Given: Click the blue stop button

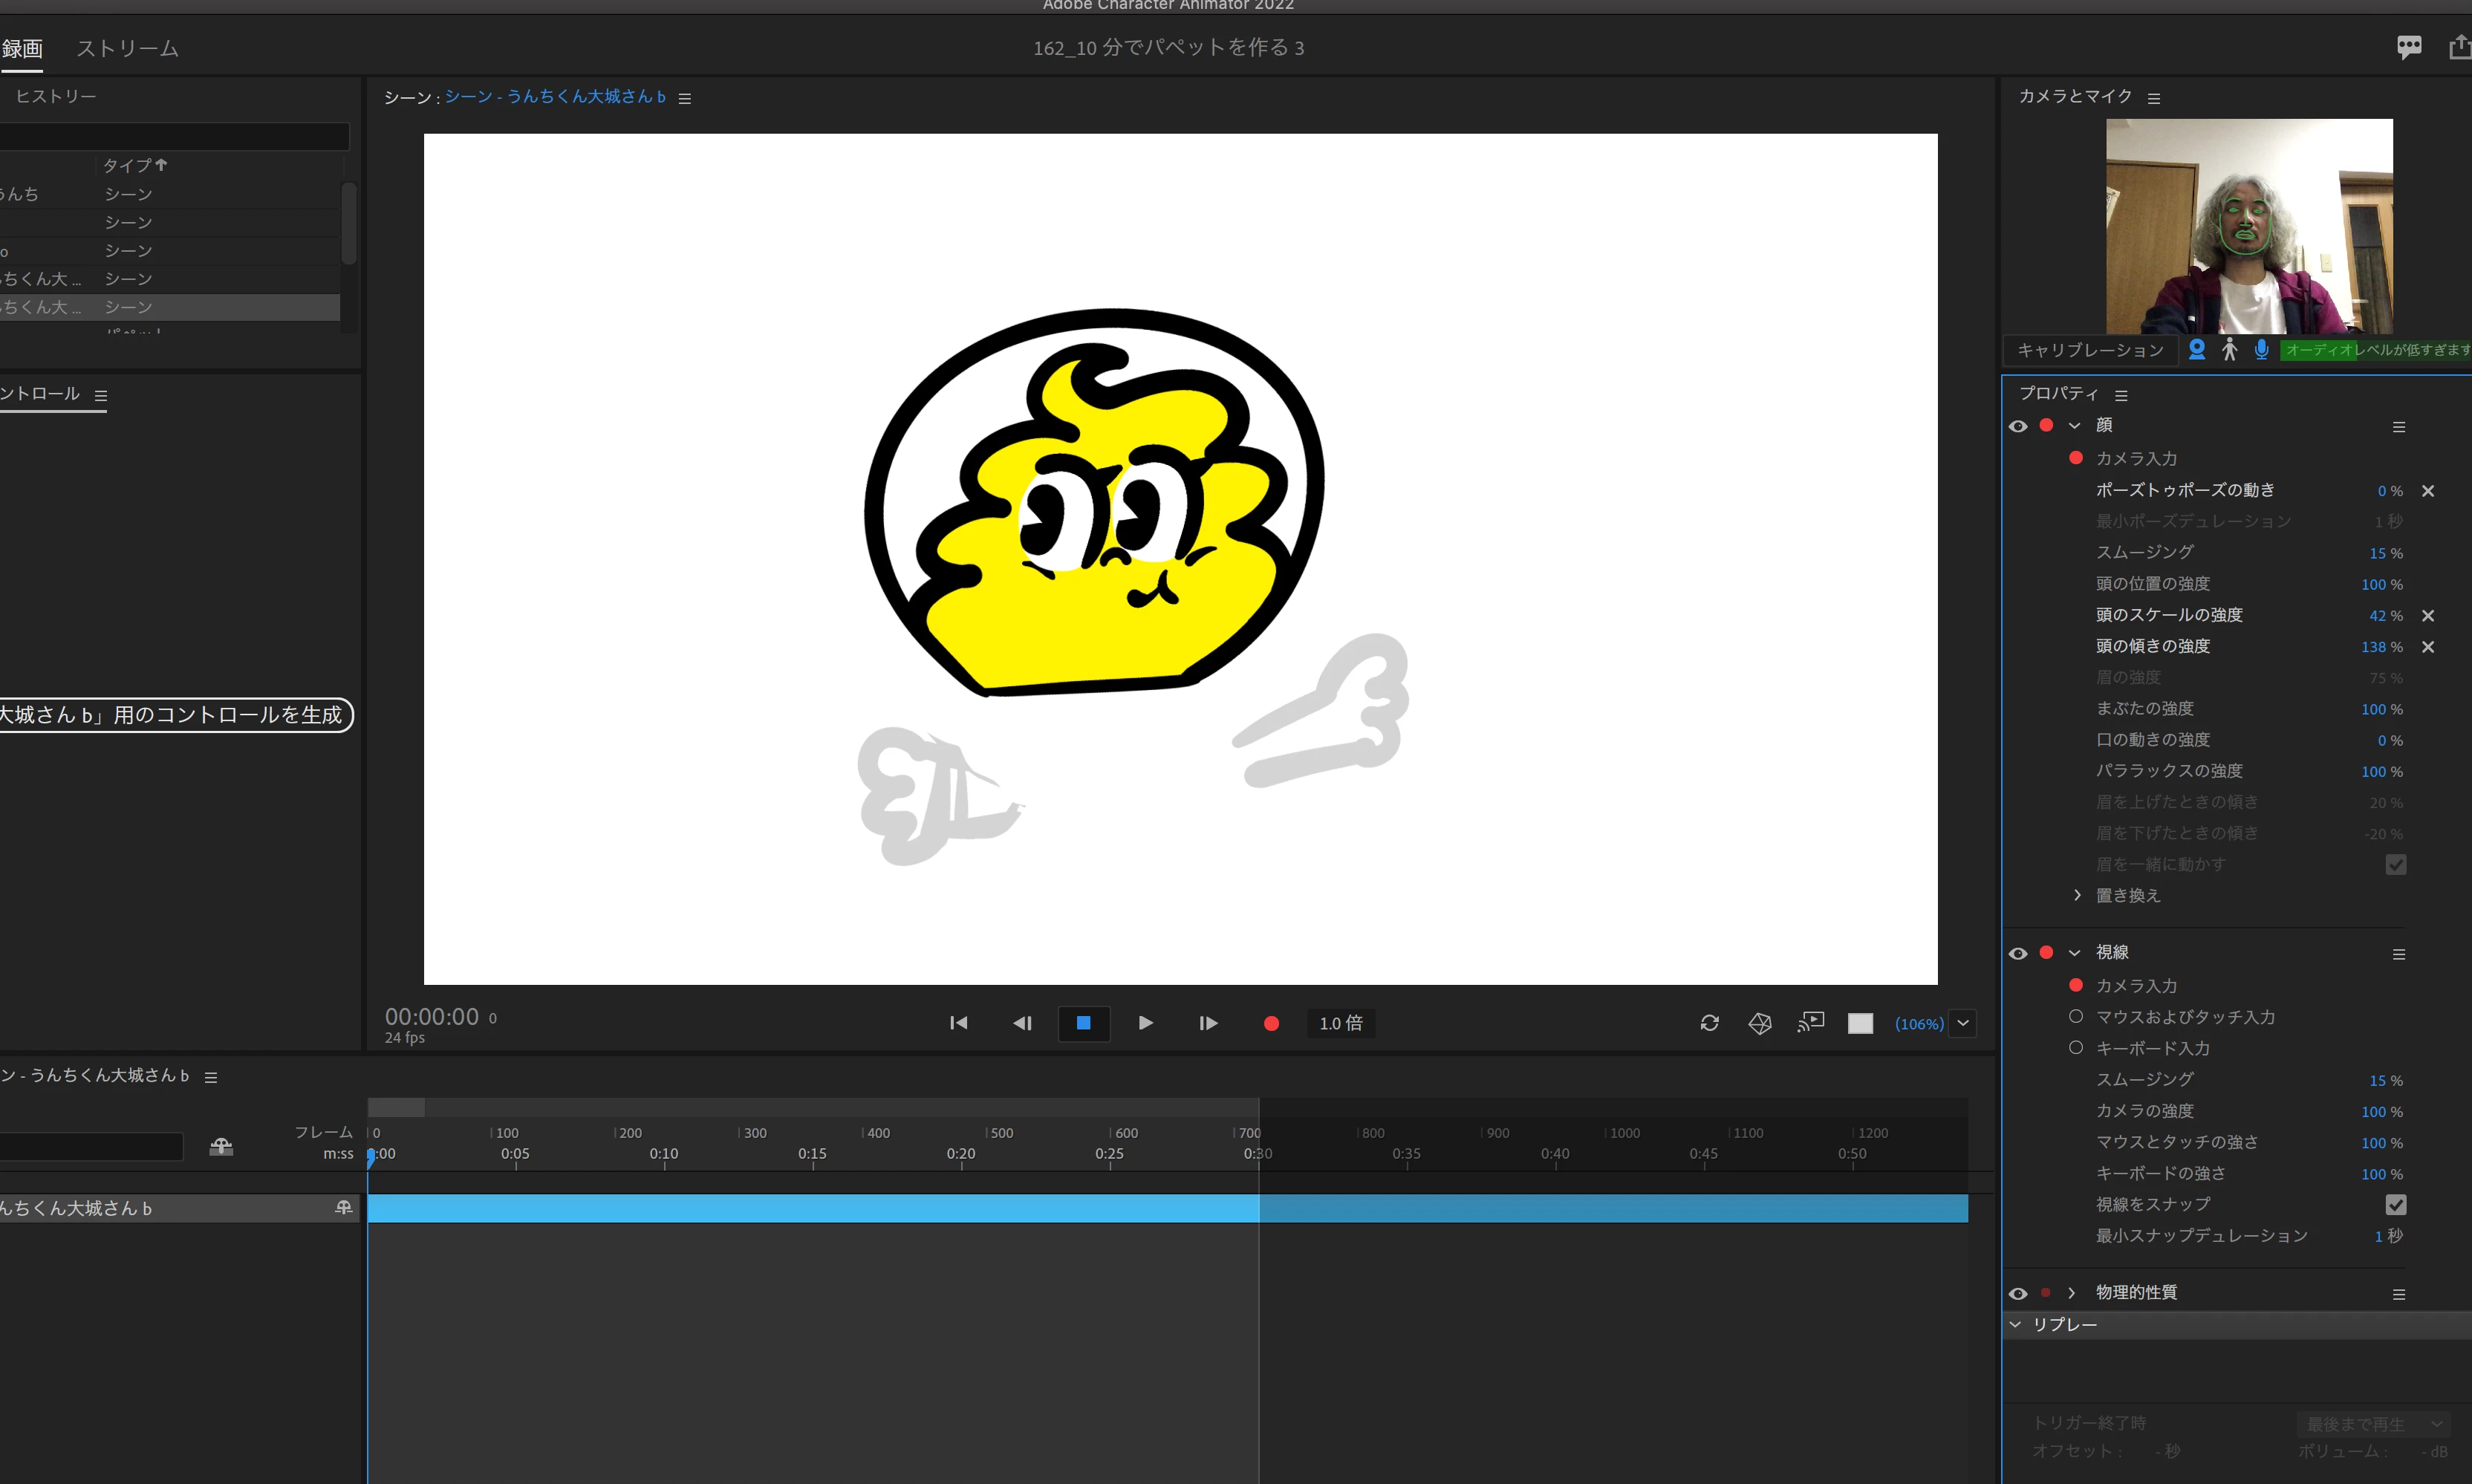Looking at the screenshot, I should [1083, 1023].
